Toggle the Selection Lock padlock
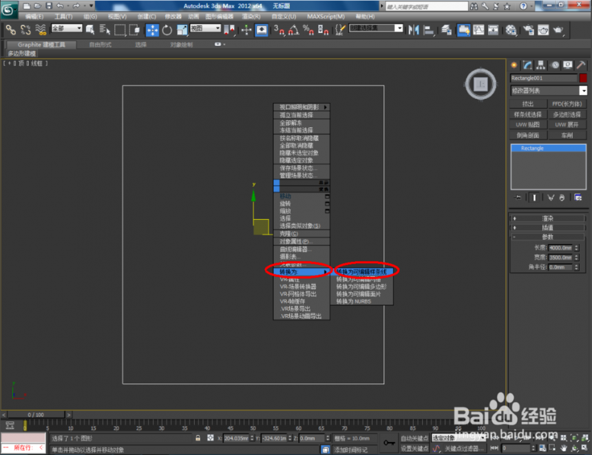 pos(198,438)
